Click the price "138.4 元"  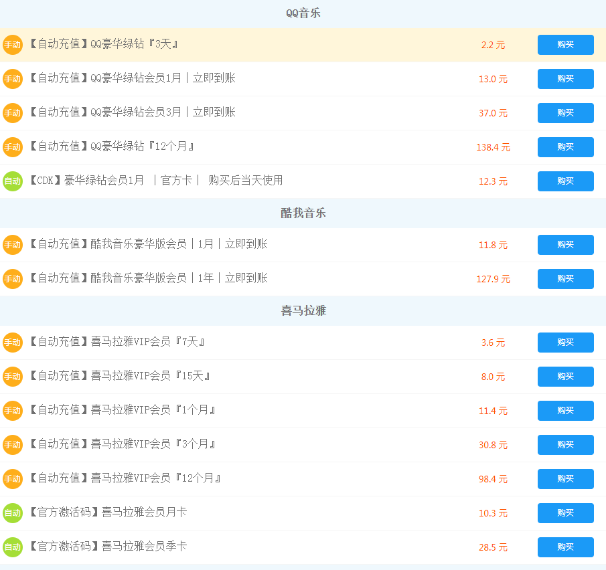tap(493, 148)
